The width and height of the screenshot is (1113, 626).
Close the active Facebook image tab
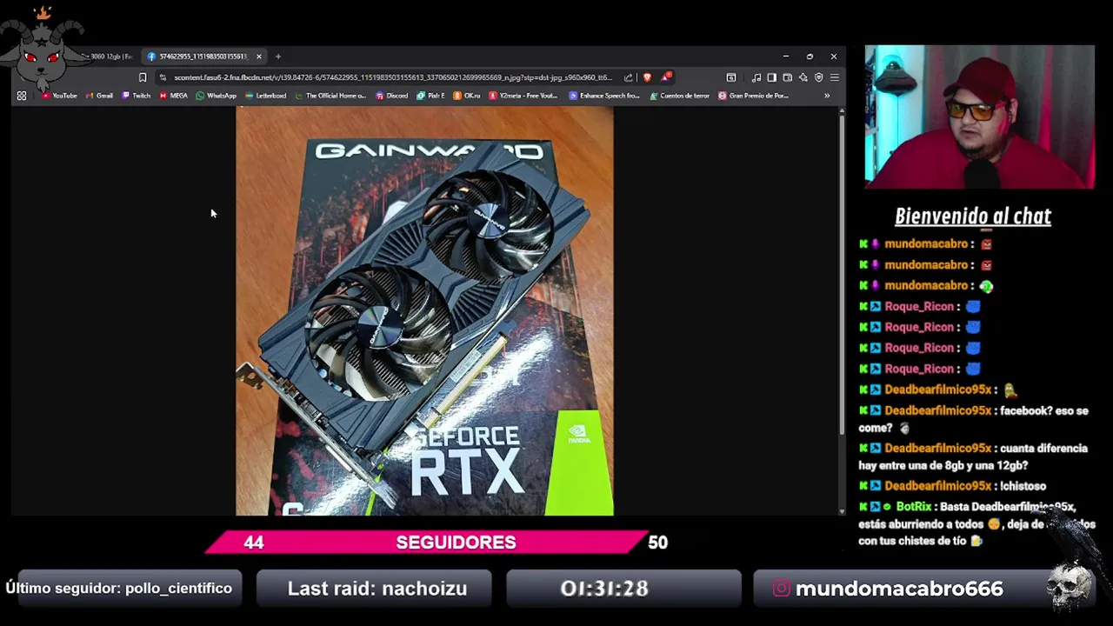[258, 57]
